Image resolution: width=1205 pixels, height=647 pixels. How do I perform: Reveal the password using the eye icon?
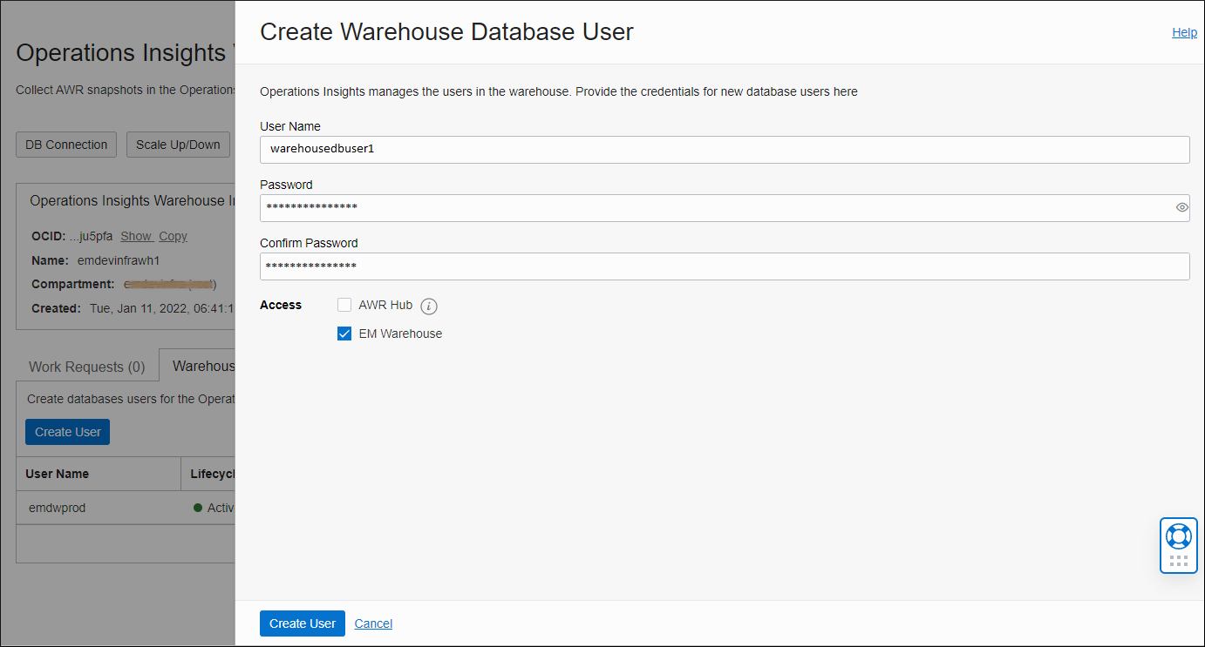1181,207
